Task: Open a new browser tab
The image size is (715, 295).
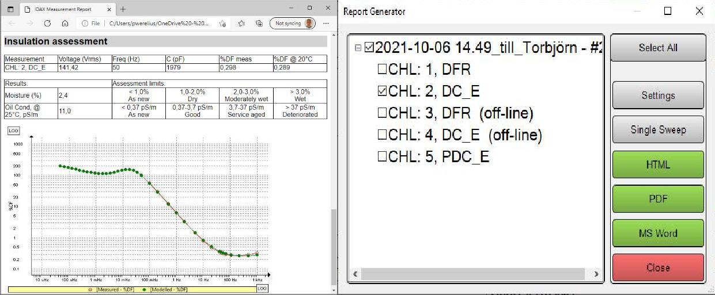Action: (x=123, y=9)
